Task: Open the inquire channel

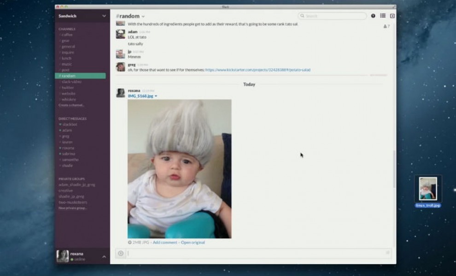Action: pyautogui.click(x=68, y=53)
